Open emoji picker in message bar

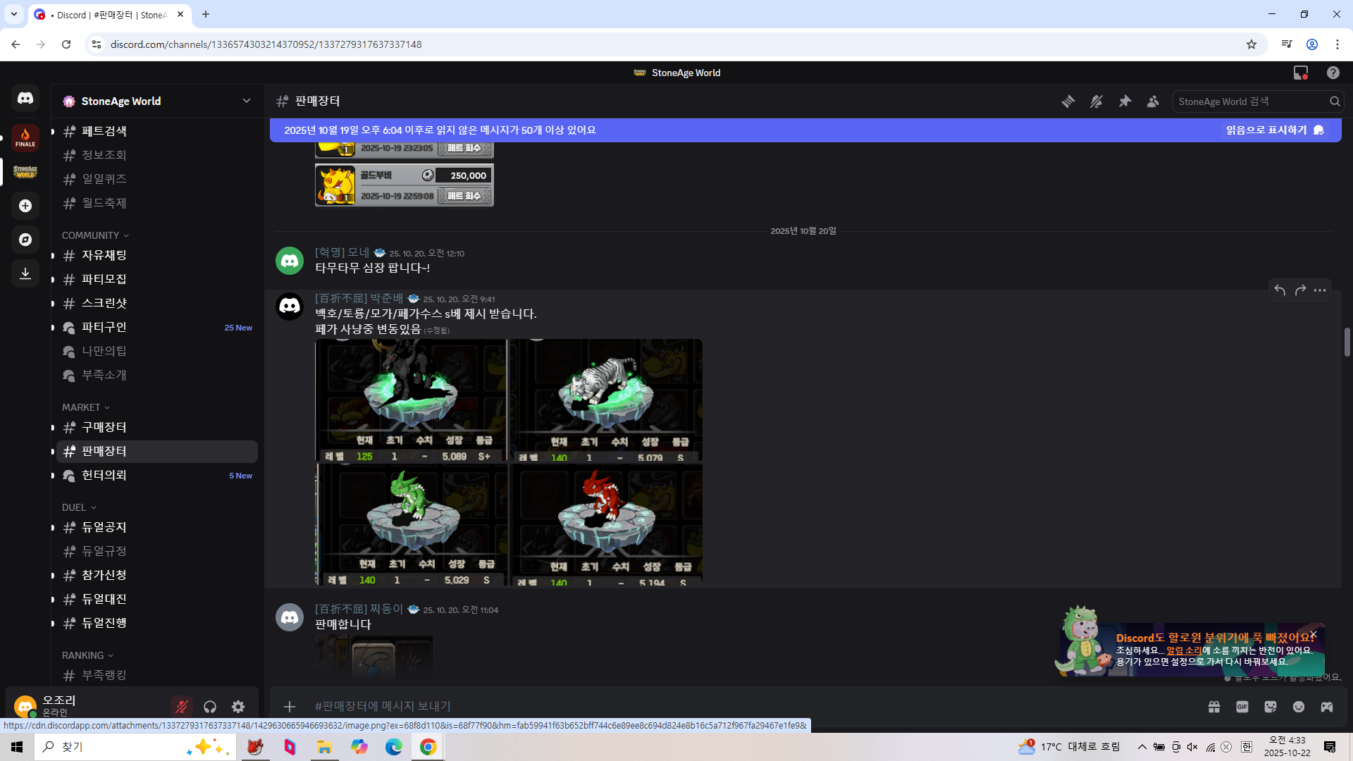coord(1299,707)
